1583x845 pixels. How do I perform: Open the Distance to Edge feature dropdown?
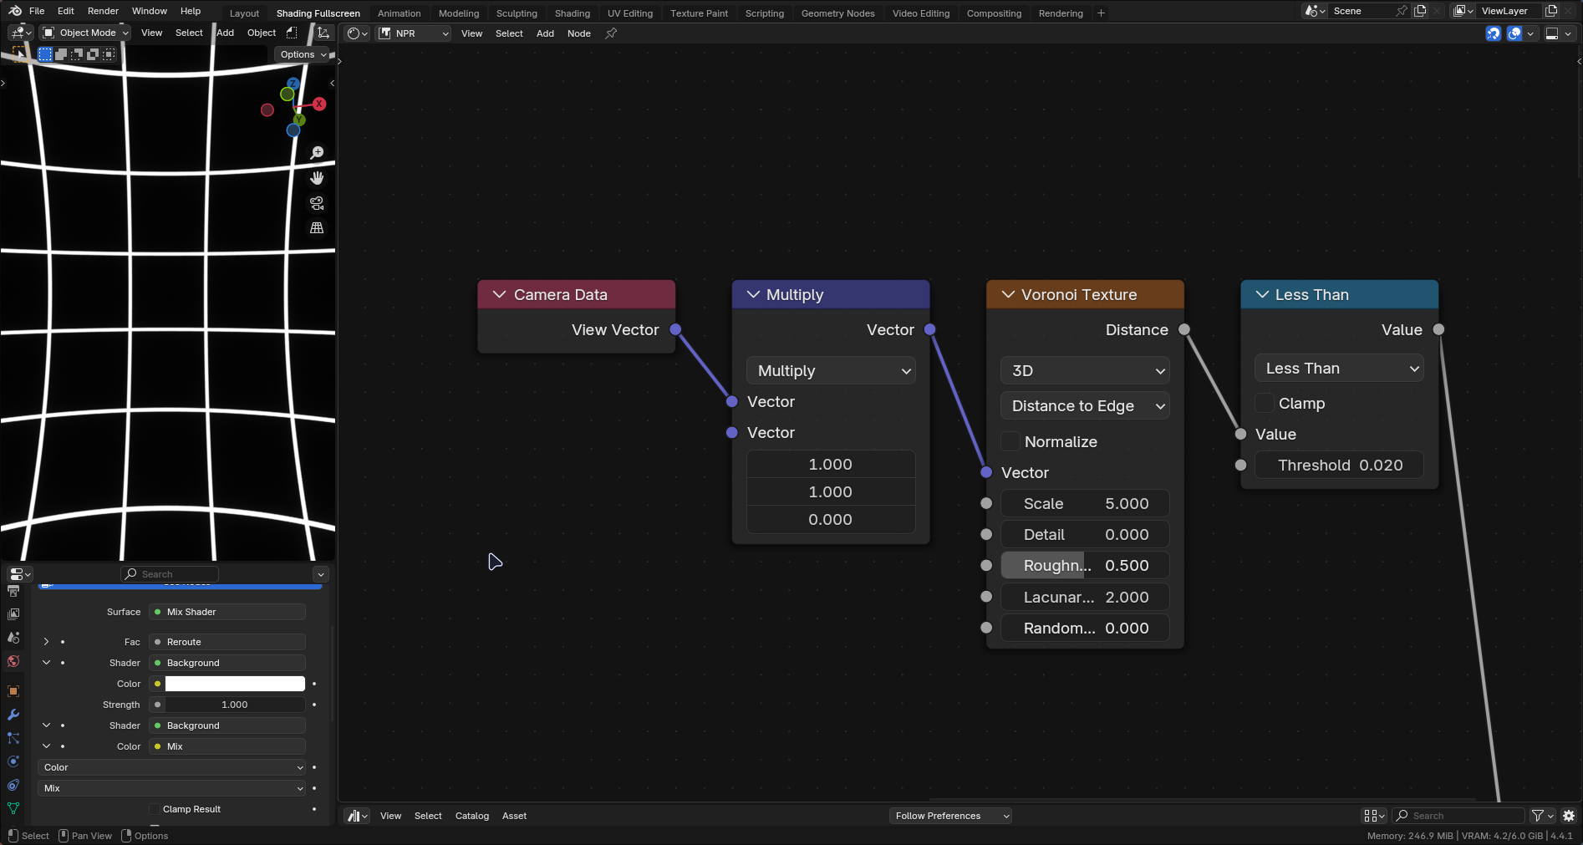coord(1085,406)
